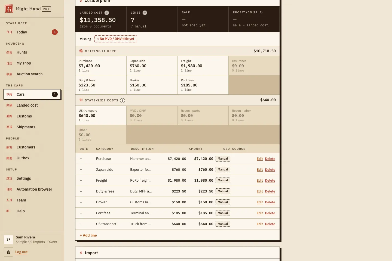
Task: Click the Manual source badge for Freight
Action: pos(223,181)
